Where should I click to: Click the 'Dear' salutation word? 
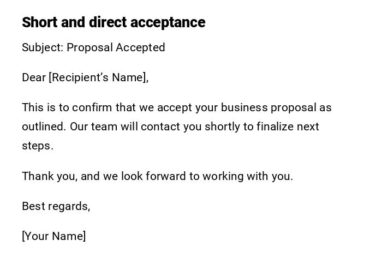34,77
